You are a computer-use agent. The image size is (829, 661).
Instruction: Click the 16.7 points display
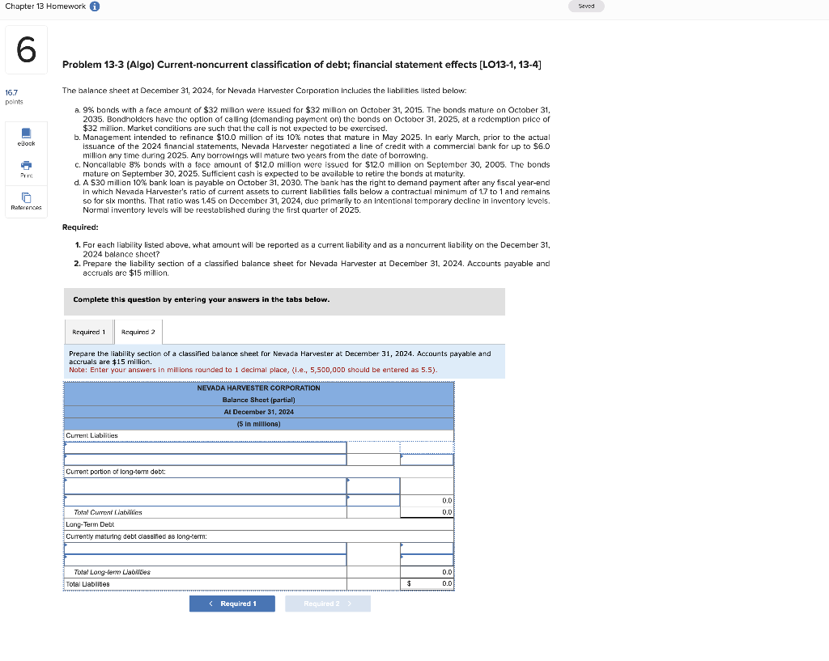coord(14,97)
